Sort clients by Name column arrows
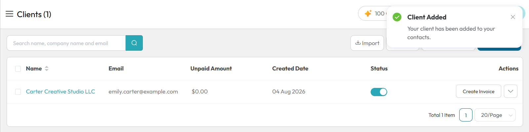Image resolution: width=529 pixels, height=132 pixels. click(x=47, y=68)
